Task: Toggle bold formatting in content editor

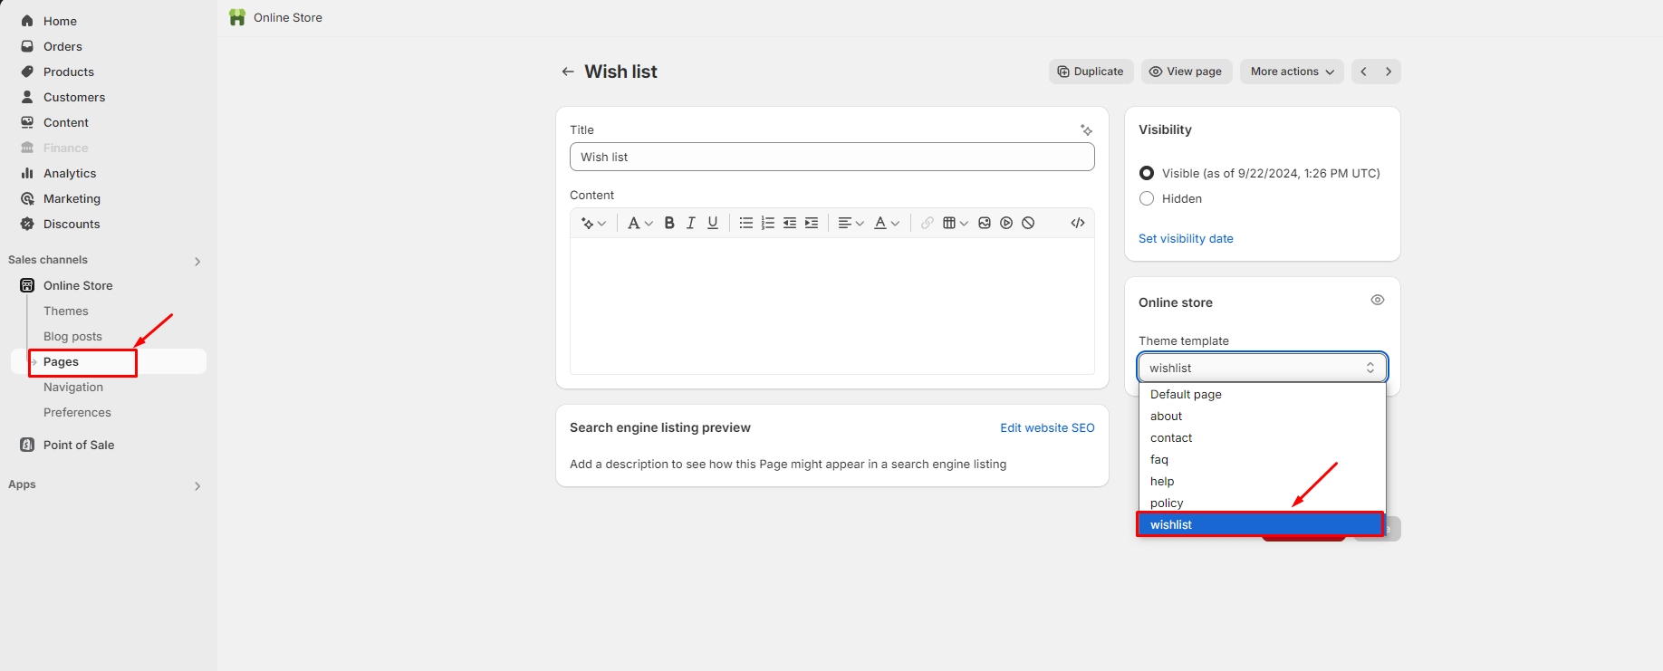Action: (x=669, y=223)
